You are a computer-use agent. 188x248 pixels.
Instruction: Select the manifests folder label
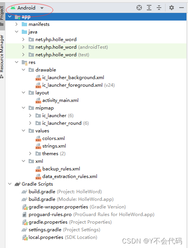(x=39, y=24)
